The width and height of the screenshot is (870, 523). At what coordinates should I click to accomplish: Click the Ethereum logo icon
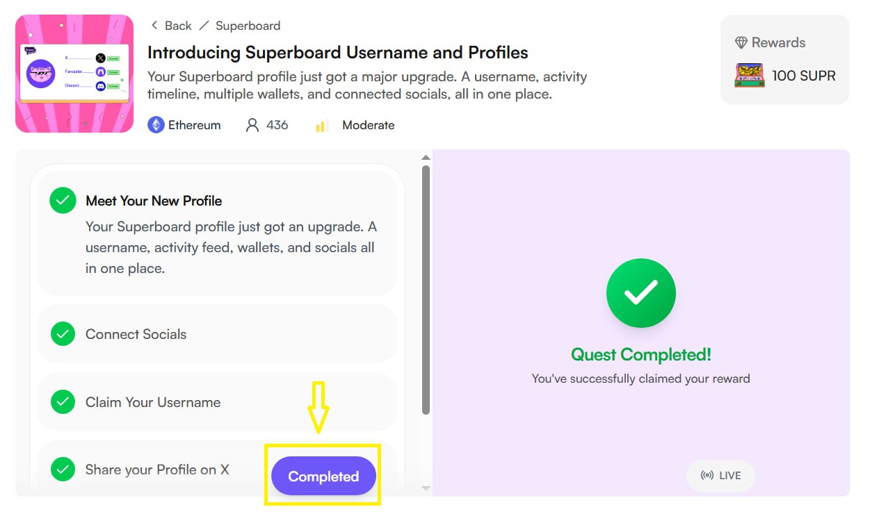[156, 125]
